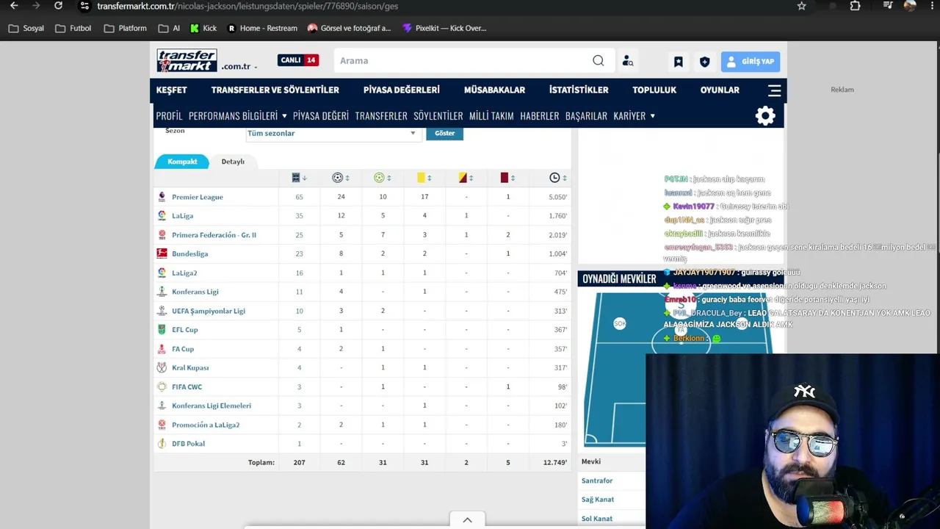Viewport: 940px width, 529px height.
Task: Open the İSTATİSTİKLER menu
Action: (x=579, y=90)
